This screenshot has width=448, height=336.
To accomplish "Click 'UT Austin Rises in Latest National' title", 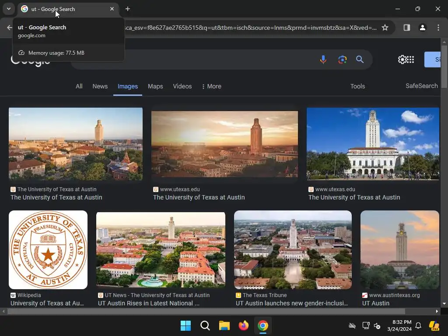I will (x=149, y=303).
